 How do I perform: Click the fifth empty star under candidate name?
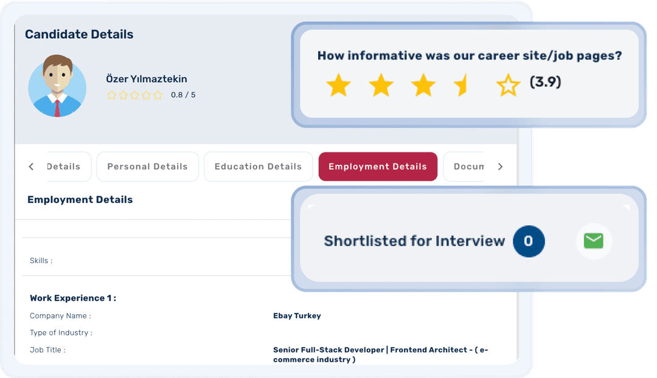[158, 95]
